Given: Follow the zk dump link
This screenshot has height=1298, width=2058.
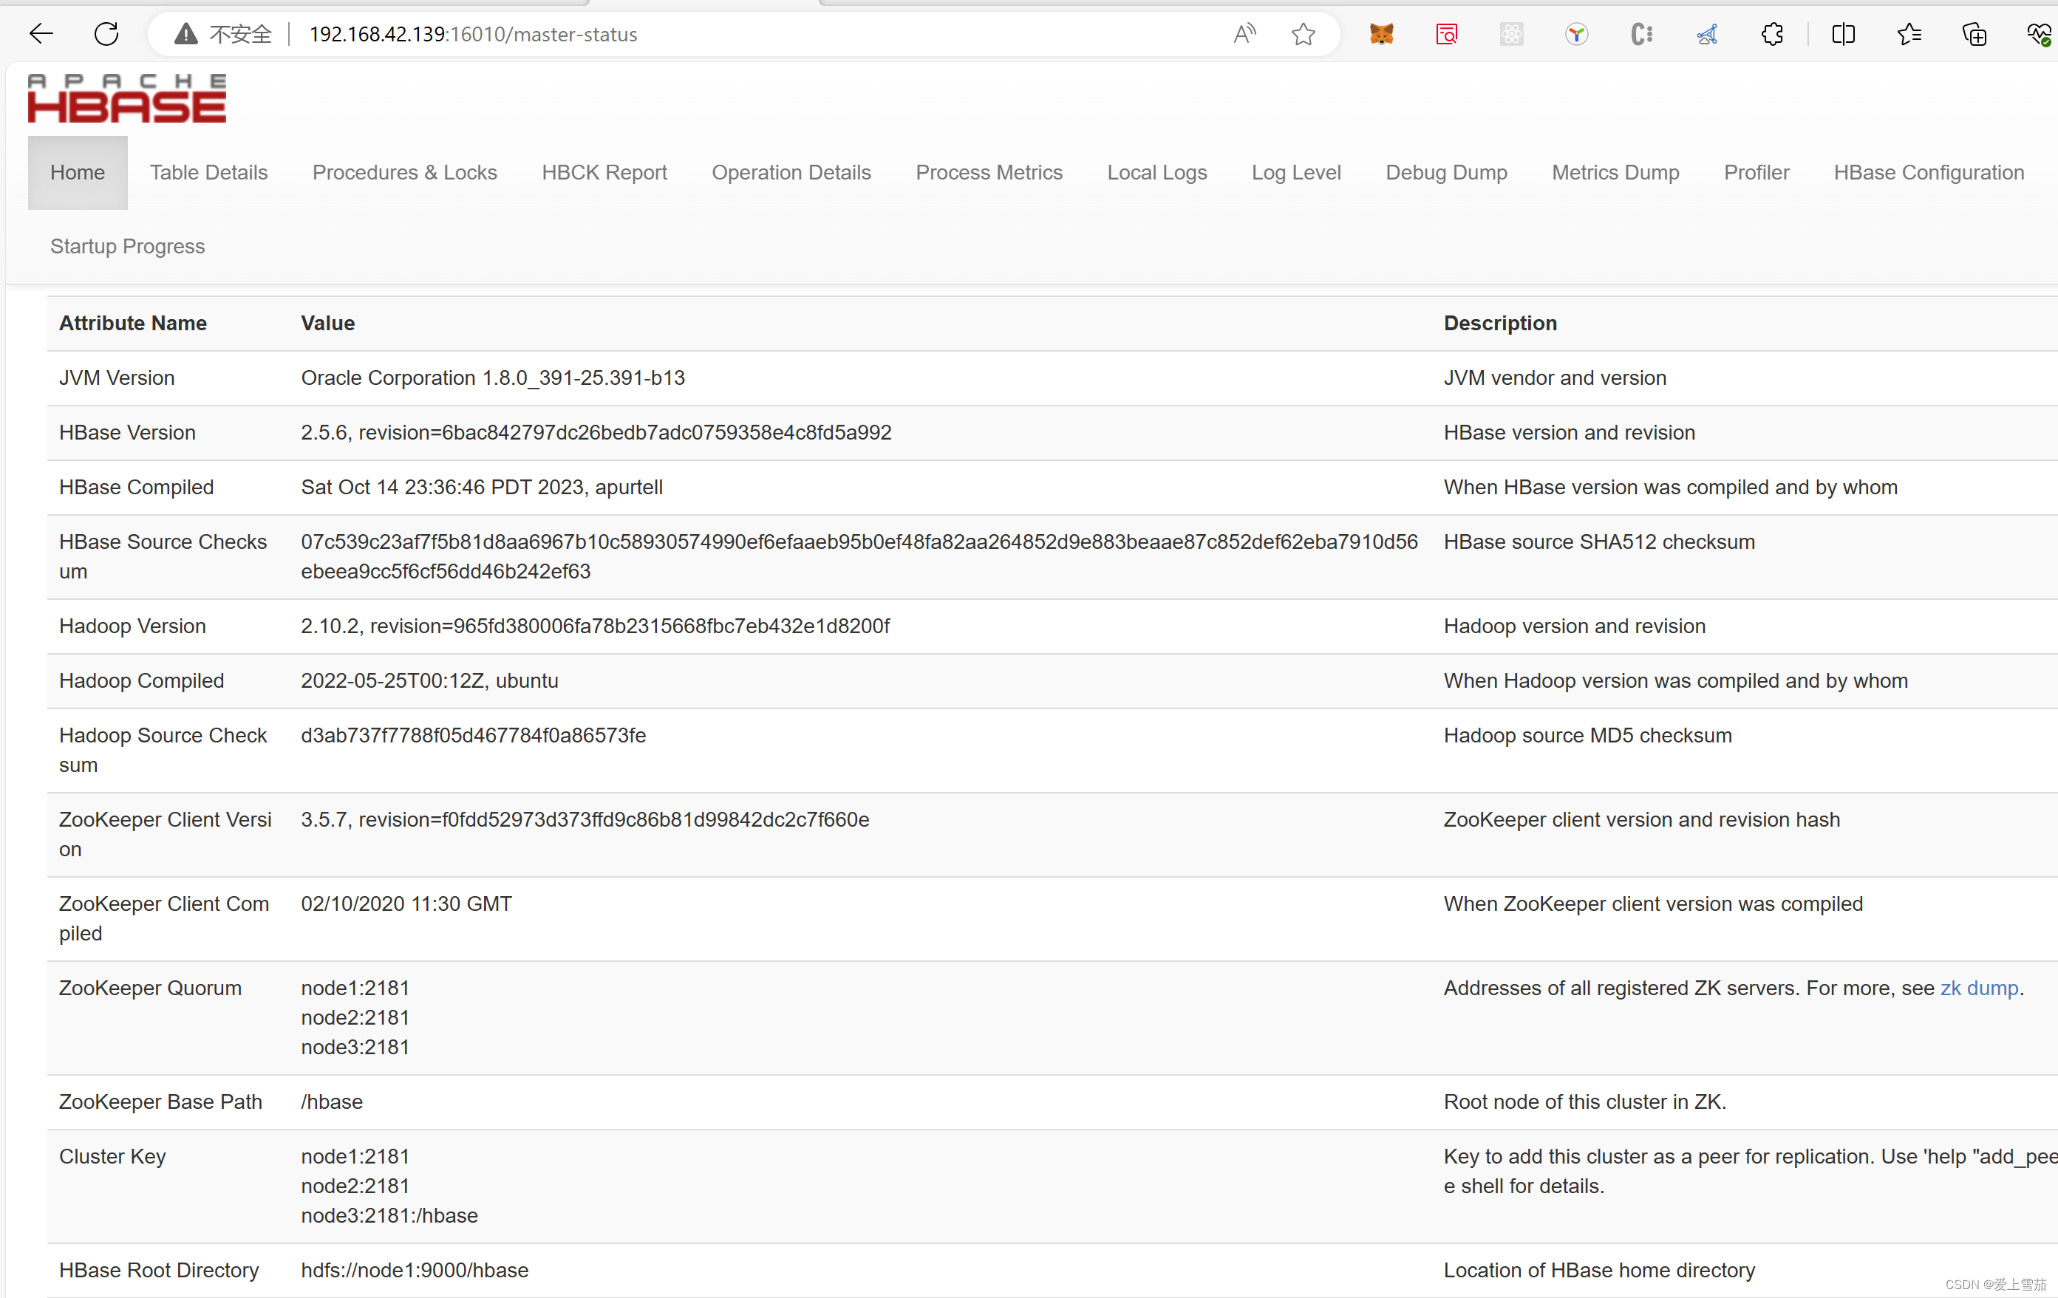Looking at the screenshot, I should [1978, 988].
